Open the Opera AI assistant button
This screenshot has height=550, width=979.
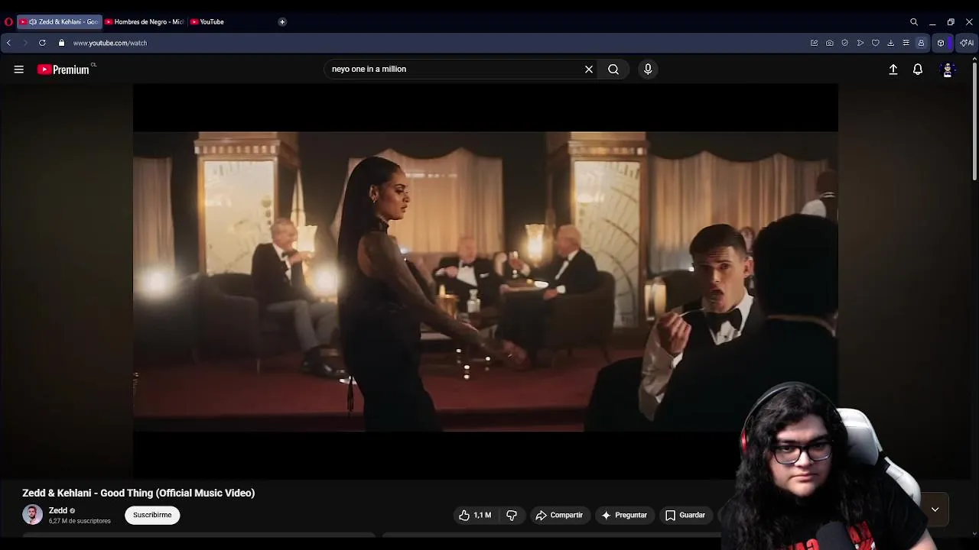coord(967,43)
